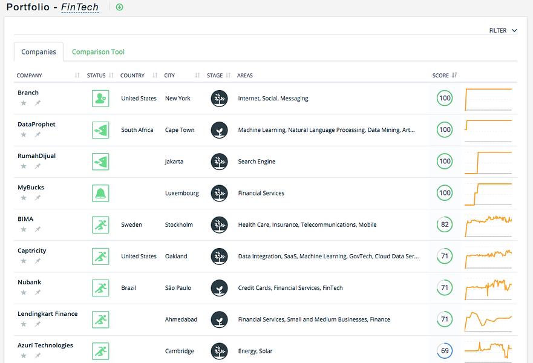This screenshot has height=363, width=533.
Task: Click the running status icon for Captricity
Action: tap(100, 257)
